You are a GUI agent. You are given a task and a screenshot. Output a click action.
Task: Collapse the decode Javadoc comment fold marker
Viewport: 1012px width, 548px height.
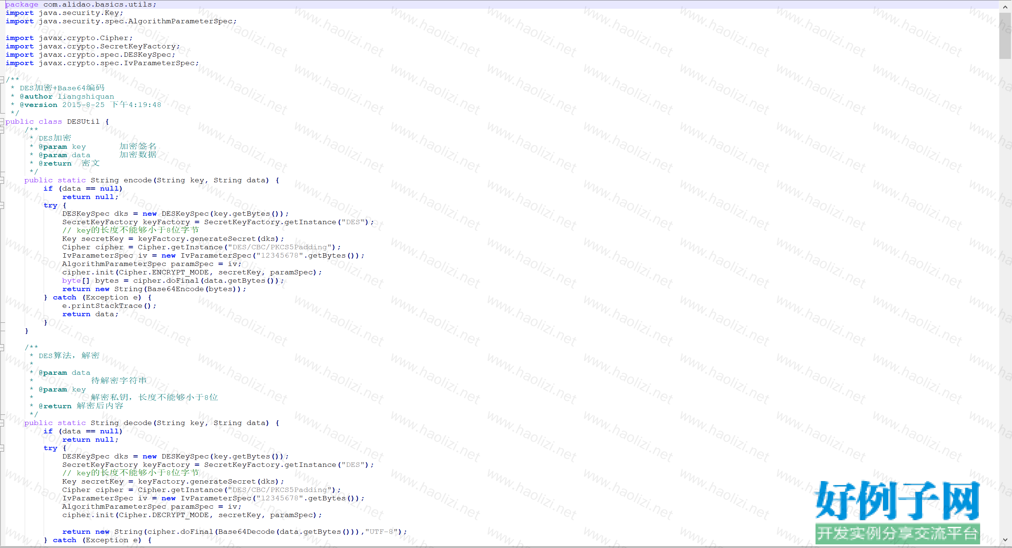click(x=2, y=348)
